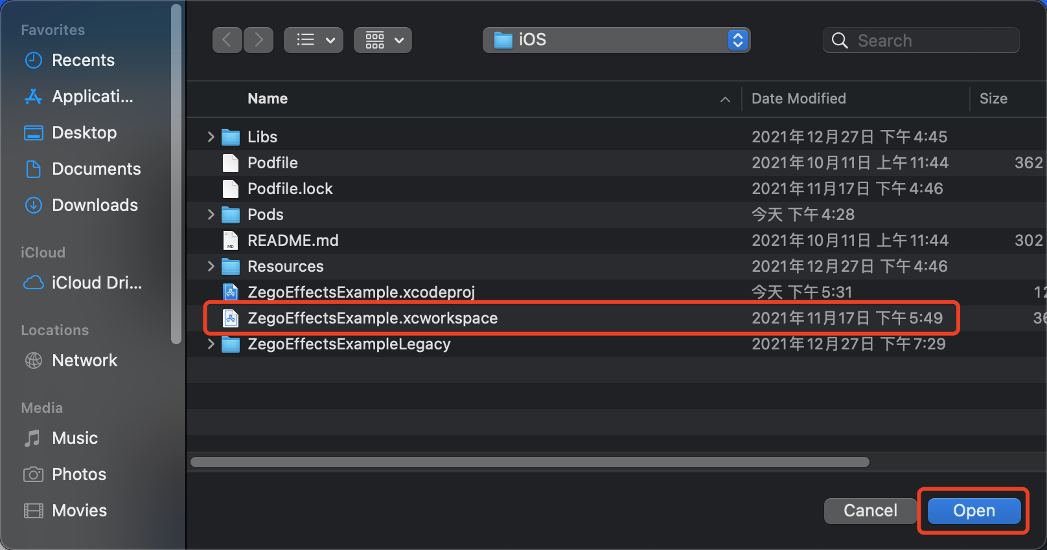Click the Libs date 2021年12月27日 下午4:45
Image resolution: width=1047 pixels, height=550 pixels.
point(849,137)
